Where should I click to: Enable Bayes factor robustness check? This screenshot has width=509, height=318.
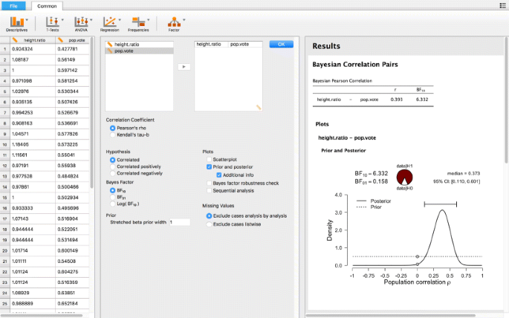pyautogui.click(x=209, y=182)
